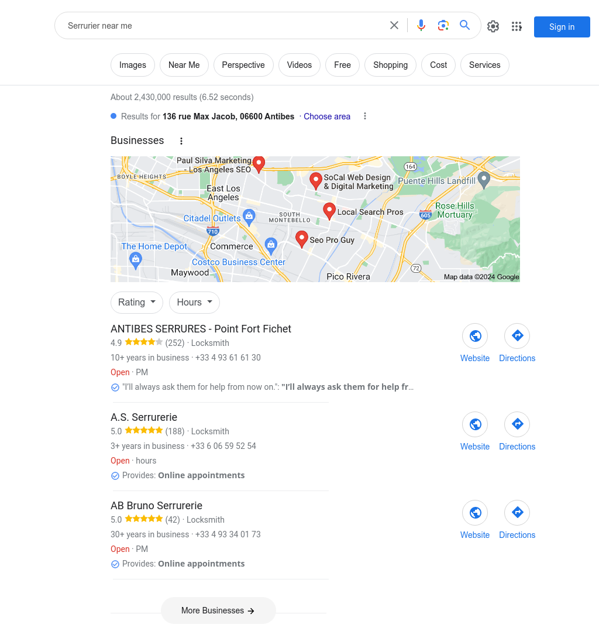Click the Sign in button

562,27
